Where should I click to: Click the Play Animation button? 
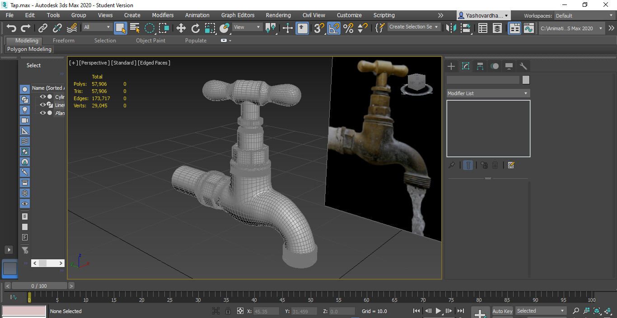click(x=438, y=310)
